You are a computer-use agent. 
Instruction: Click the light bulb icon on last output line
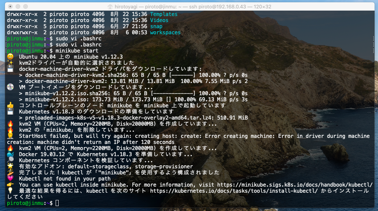(10, 191)
